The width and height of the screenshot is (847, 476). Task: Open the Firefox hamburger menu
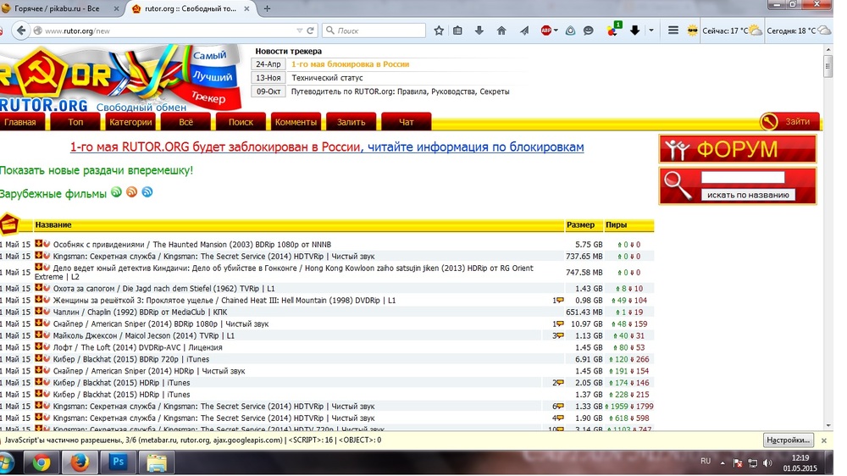click(673, 30)
